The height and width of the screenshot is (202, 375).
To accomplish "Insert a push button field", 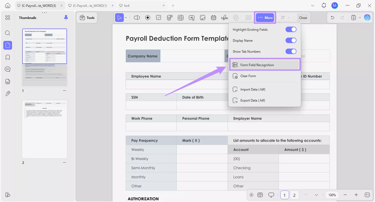I will [192, 18].
